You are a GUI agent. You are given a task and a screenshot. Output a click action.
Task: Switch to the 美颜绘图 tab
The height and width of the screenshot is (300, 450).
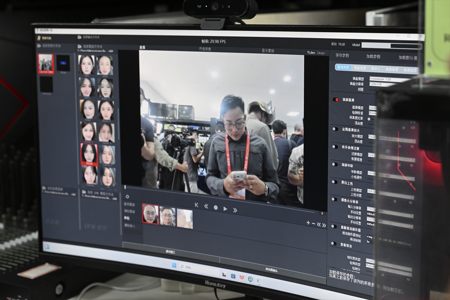coord(410,70)
